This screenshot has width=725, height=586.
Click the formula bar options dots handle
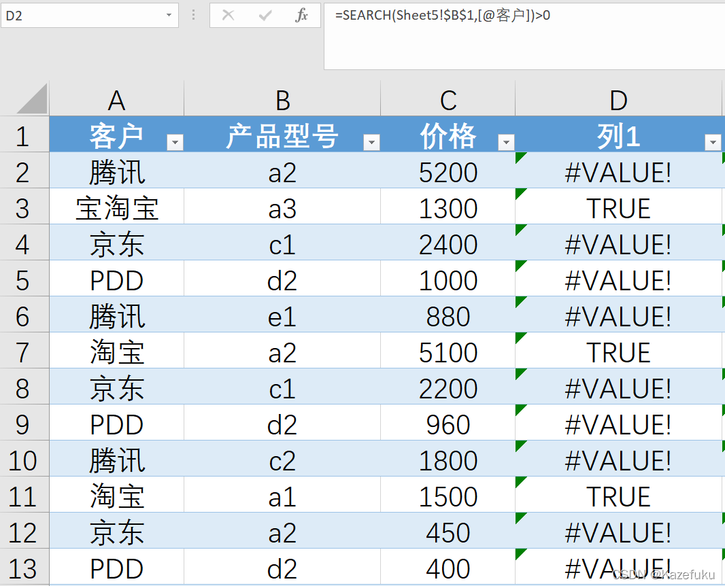tap(193, 15)
